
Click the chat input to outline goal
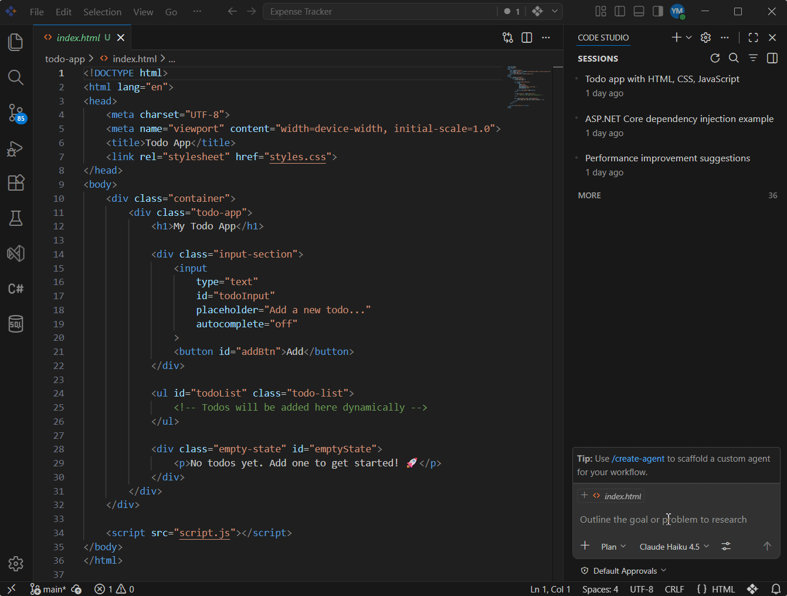pyautogui.click(x=676, y=519)
